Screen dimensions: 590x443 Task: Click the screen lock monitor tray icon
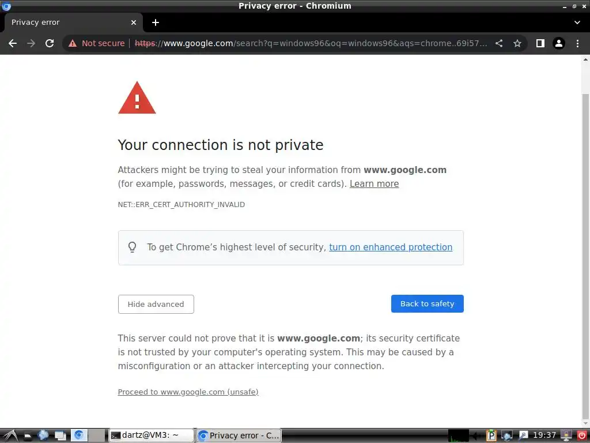point(566,436)
